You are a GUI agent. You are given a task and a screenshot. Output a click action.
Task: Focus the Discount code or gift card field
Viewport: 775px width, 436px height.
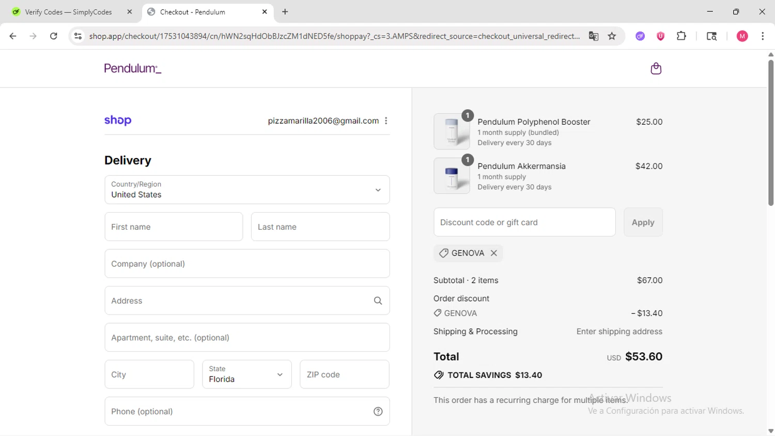pos(524,222)
